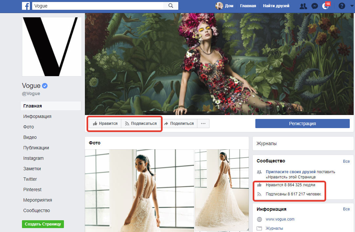
Task: Open the Видео sidebar tab
Action: pyautogui.click(x=30, y=137)
